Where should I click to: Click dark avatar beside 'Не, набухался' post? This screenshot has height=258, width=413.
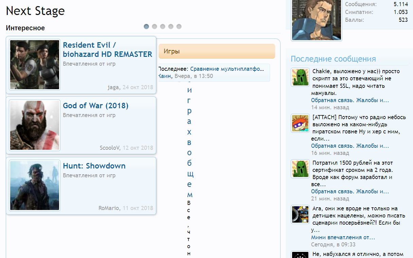(300, 255)
